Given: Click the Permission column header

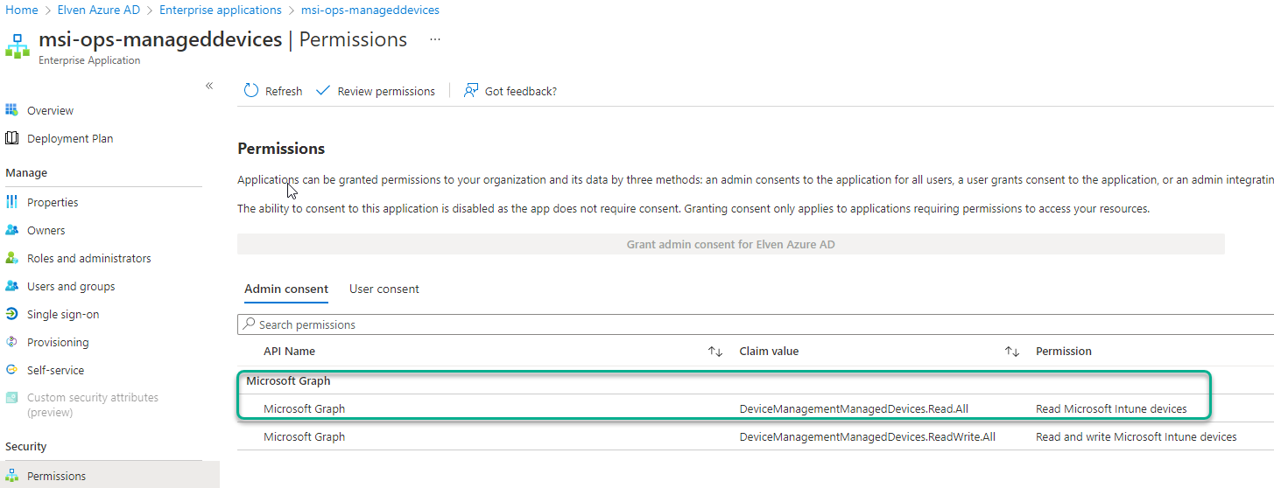Looking at the screenshot, I should 1064,352.
